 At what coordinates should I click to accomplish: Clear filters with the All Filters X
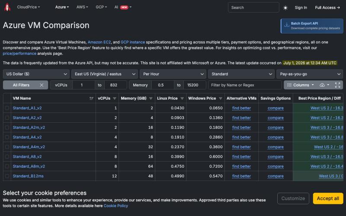pyautogui.click(x=42, y=85)
